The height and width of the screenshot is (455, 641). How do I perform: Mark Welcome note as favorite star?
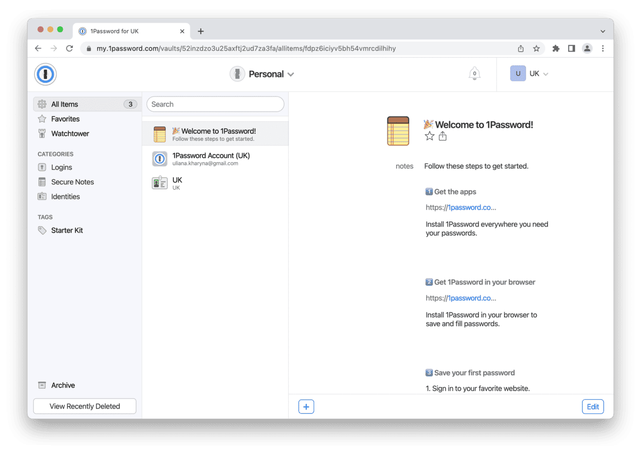430,137
